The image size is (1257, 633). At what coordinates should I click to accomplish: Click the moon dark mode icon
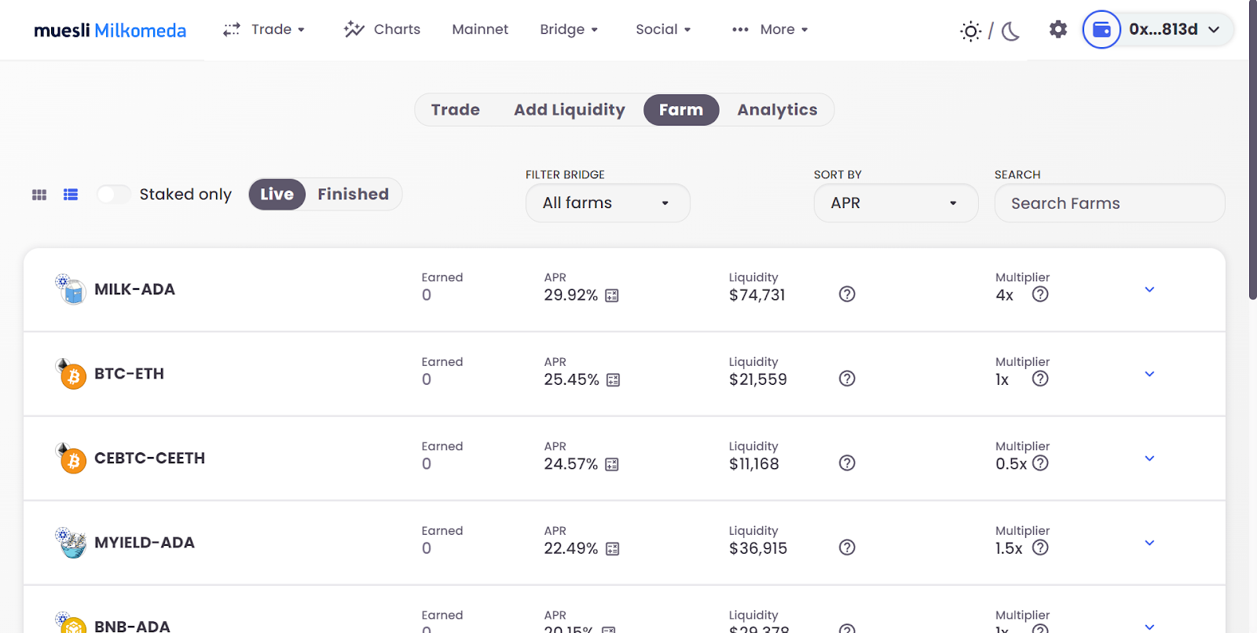(1011, 31)
